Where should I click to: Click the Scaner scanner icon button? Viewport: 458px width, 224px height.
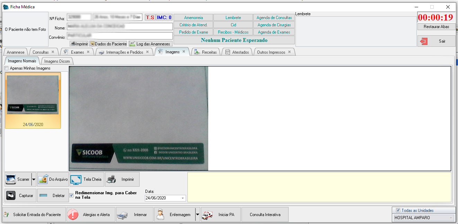tap(18, 179)
